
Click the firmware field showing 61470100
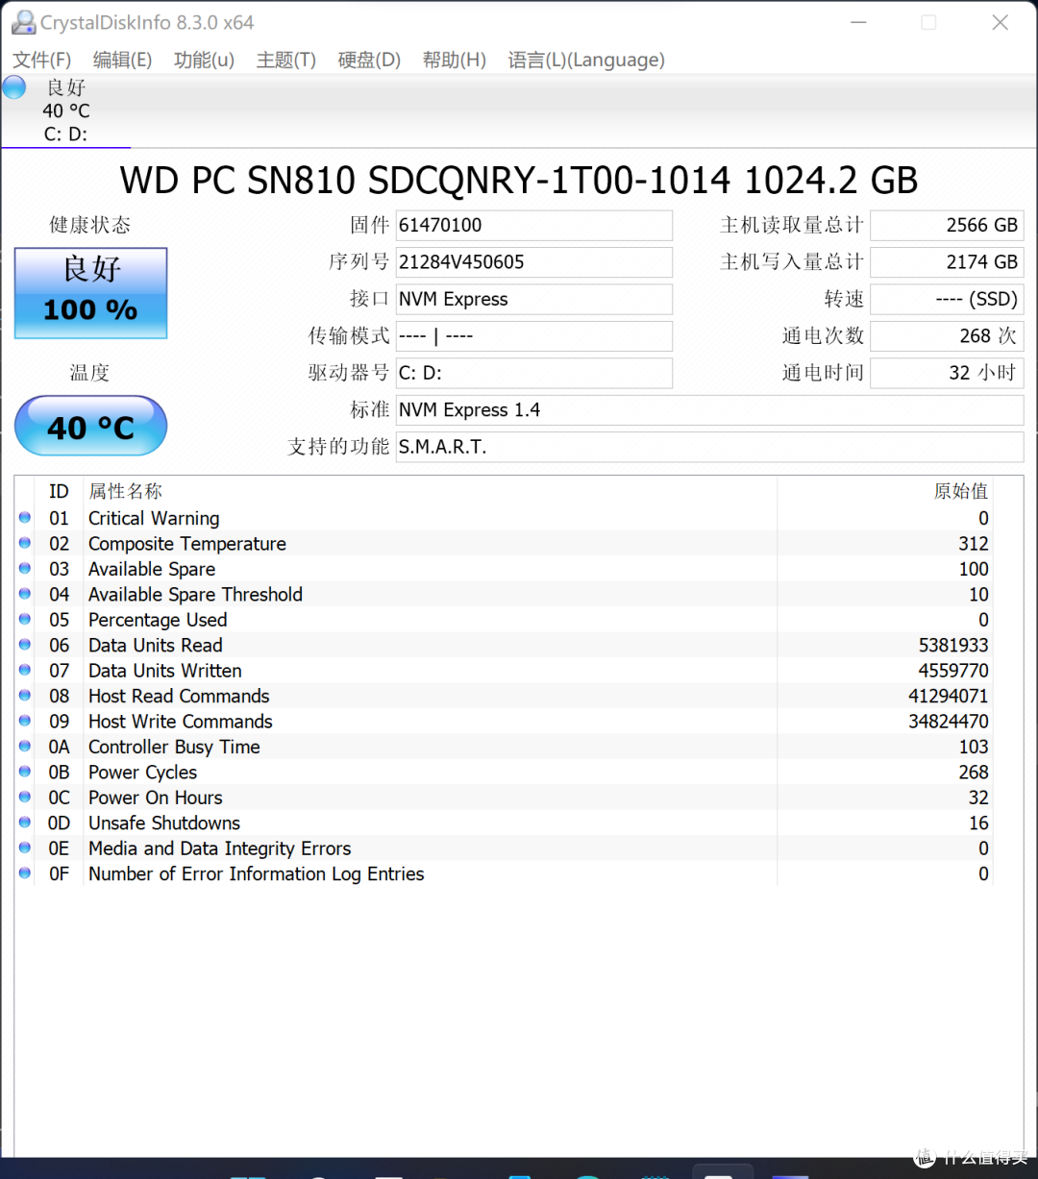[534, 225]
